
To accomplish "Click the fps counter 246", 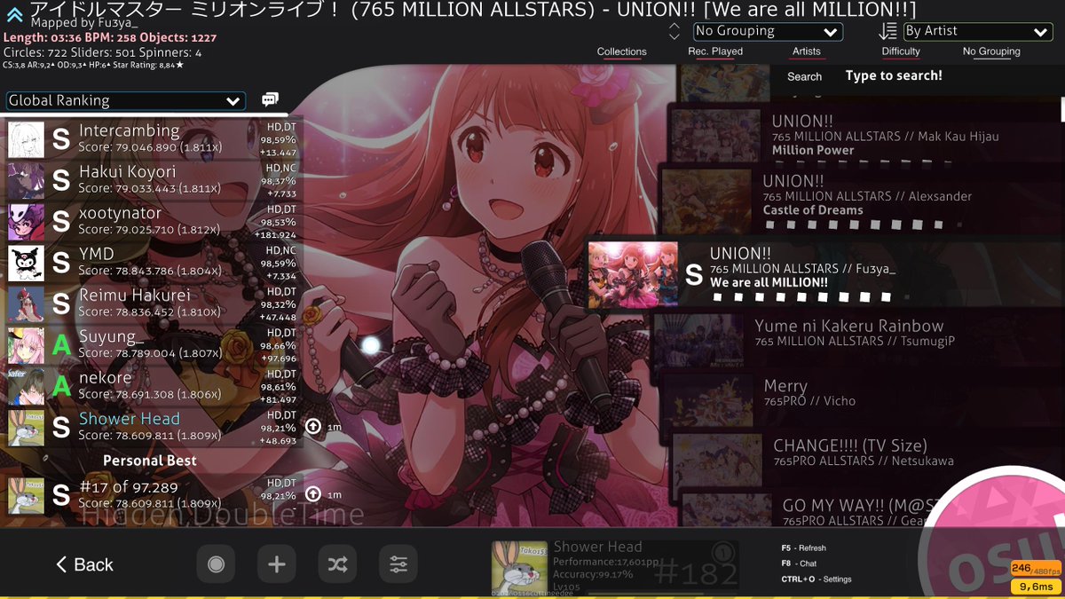I will (x=1035, y=569).
